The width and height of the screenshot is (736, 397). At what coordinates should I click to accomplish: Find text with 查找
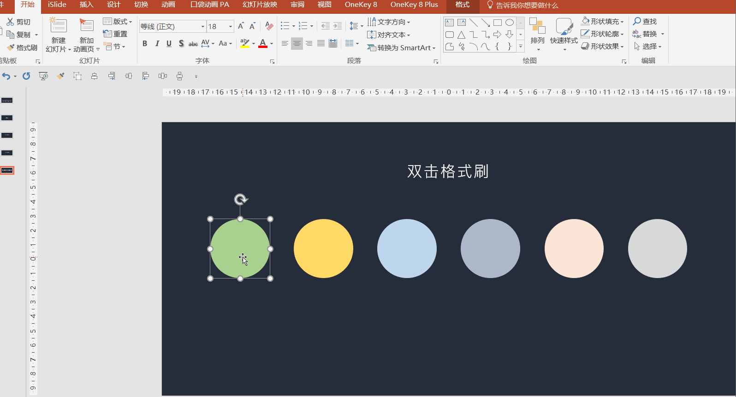pos(645,21)
